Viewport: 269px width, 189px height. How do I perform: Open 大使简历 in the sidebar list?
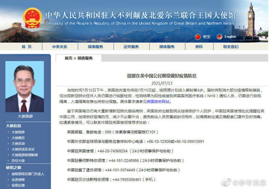point(18,138)
